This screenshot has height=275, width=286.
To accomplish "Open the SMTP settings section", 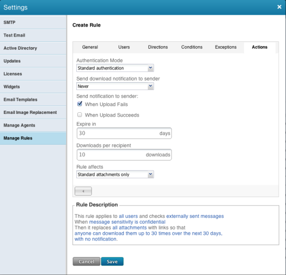I will click(33, 22).
